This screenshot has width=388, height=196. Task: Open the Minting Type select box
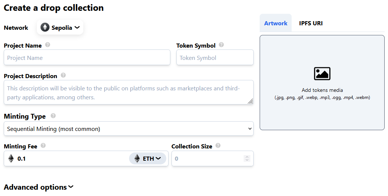pos(128,129)
